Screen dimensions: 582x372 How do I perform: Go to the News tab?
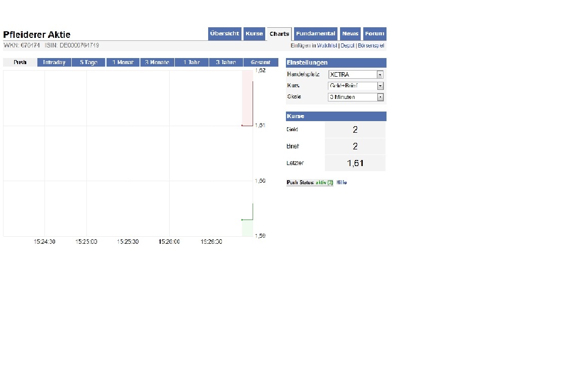pyautogui.click(x=351, y=34)
